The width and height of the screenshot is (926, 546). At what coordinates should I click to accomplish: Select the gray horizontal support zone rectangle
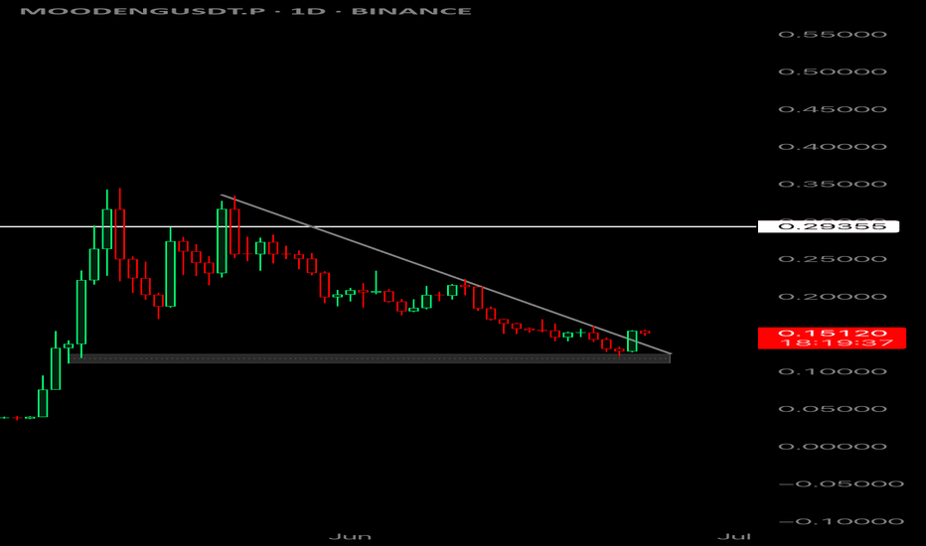pos(370,358)
